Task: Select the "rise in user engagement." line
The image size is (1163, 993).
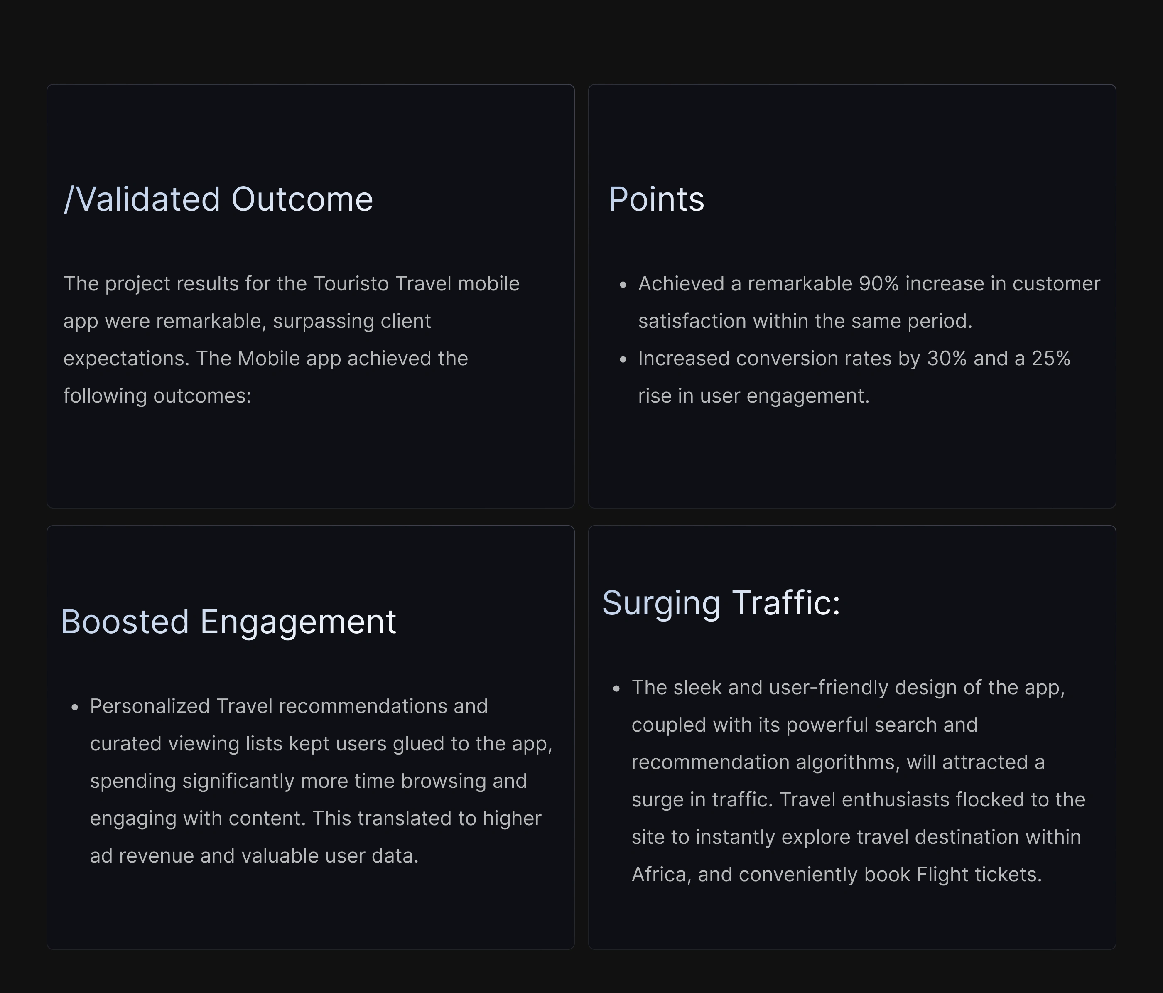Action: 753,396
